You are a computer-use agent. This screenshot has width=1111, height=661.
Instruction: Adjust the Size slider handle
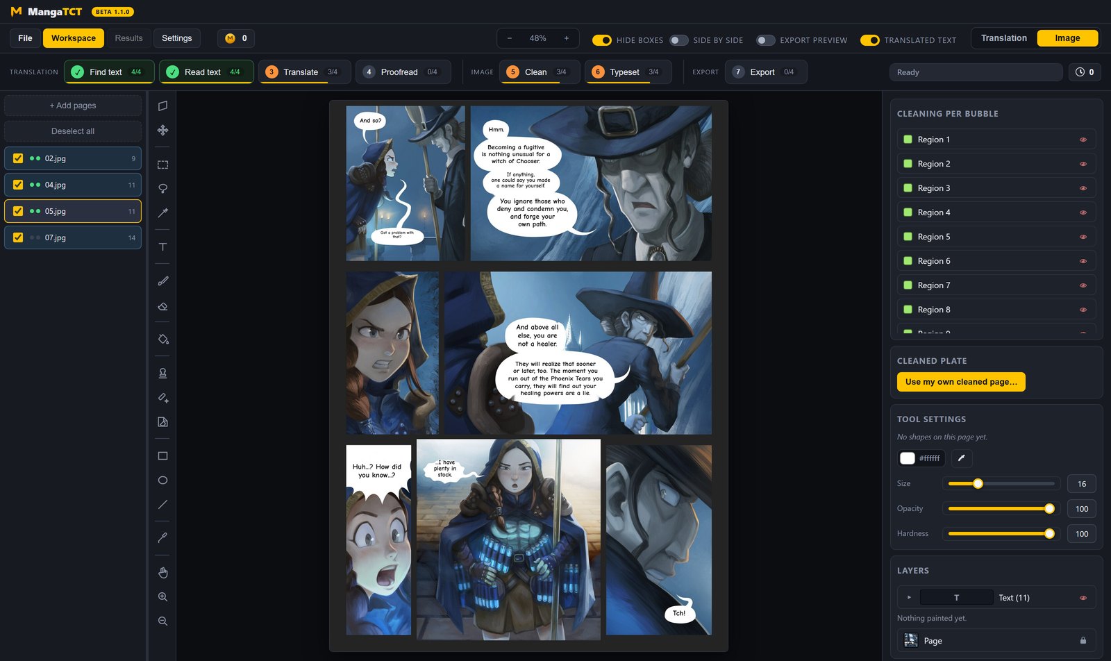tap(978, 484)
